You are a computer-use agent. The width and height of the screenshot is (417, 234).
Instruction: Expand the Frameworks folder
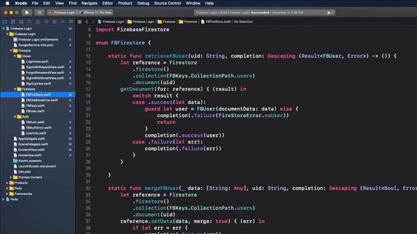coord(7,194)
